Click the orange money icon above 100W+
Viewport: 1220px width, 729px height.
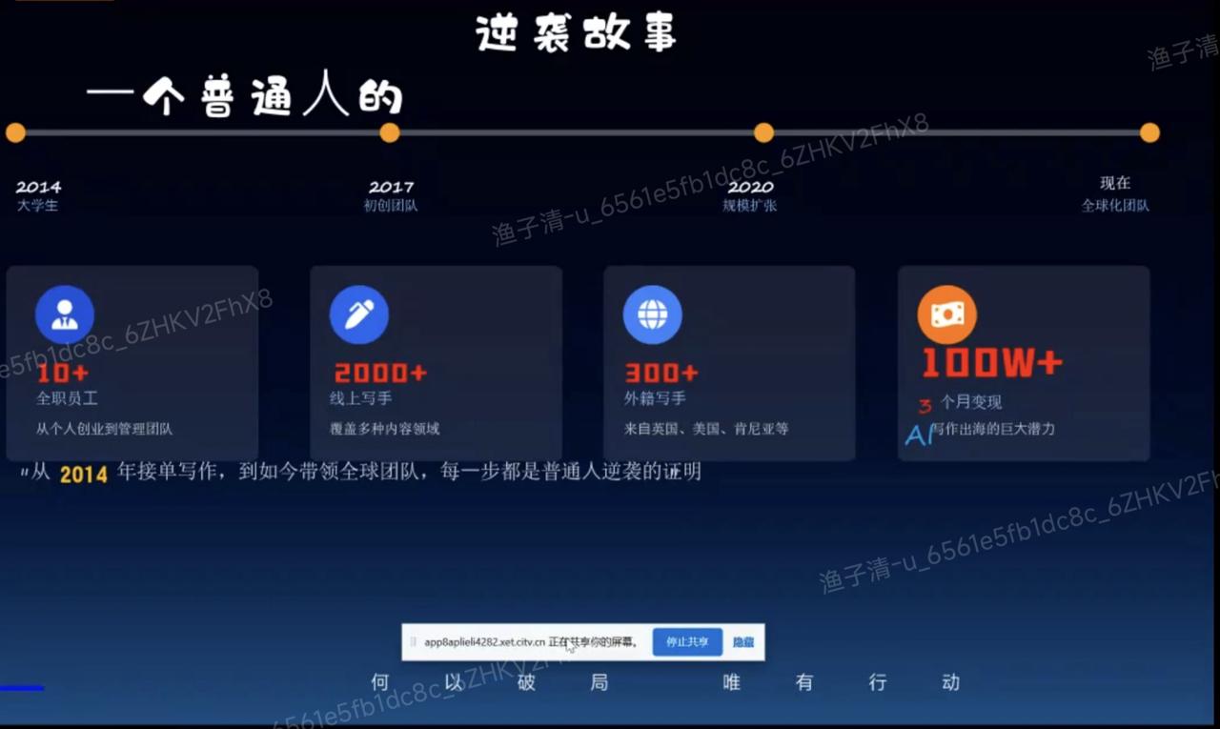click(947, 314)
